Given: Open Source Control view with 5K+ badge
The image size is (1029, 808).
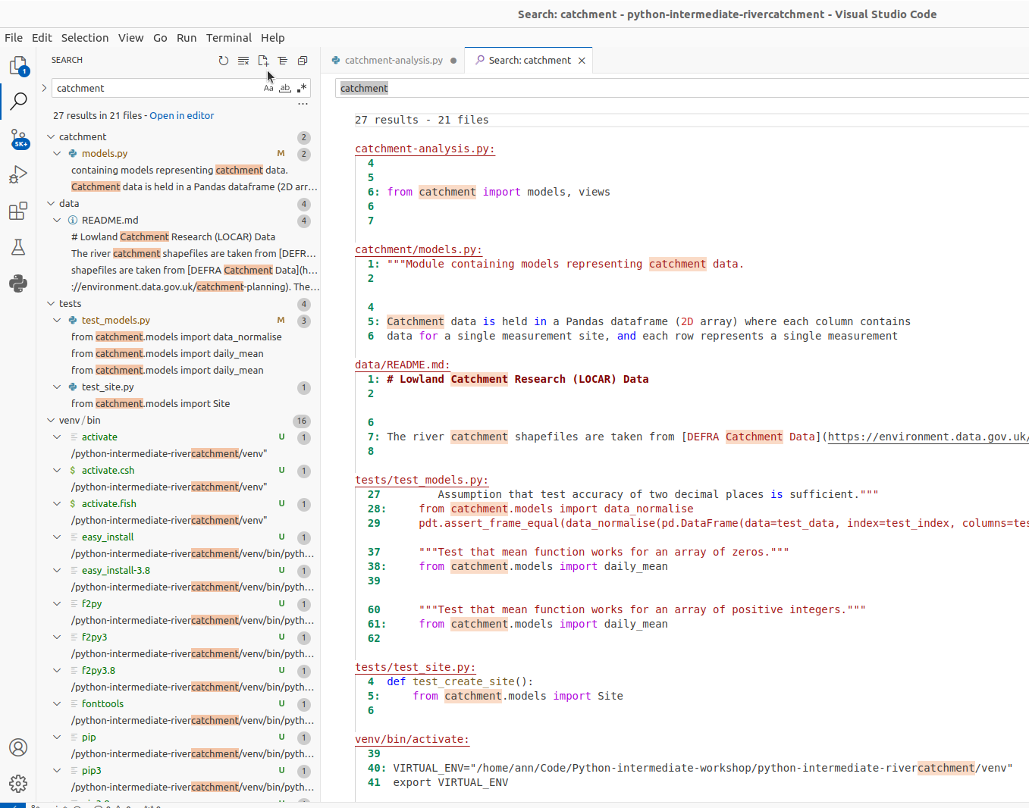Looking at the screenshot, I should tap(18, 139).
